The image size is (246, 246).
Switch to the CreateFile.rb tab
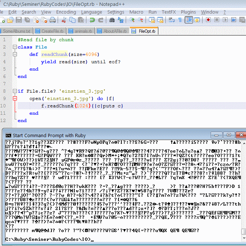coord(51,31)
